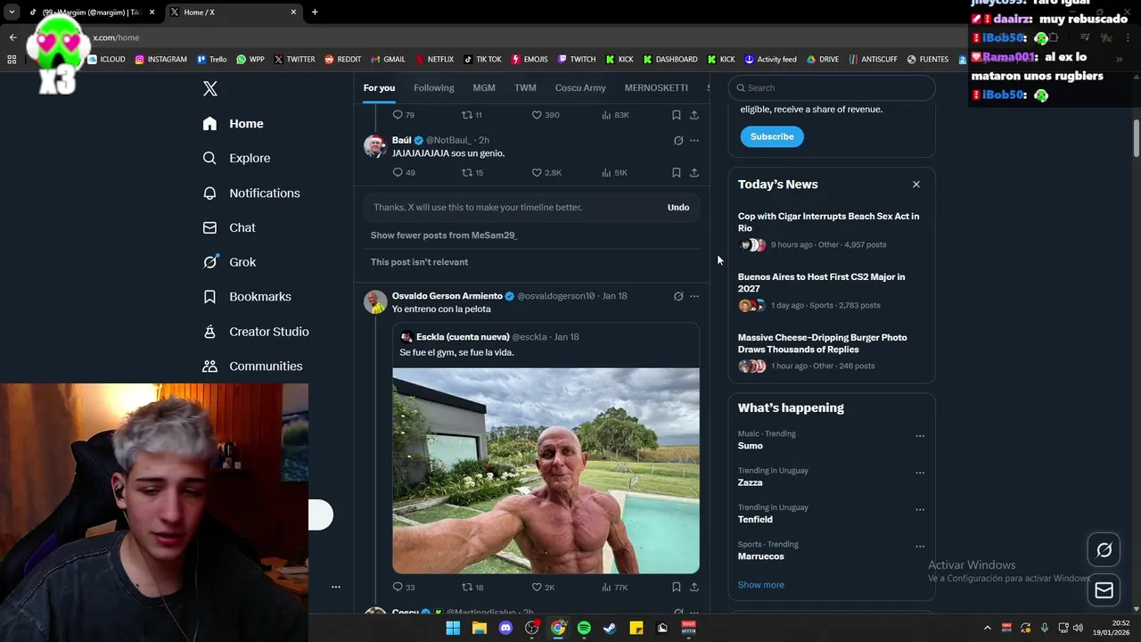Click the Subscribe button
Viewport: 1141px width, 642px height.
coord(772,136)
